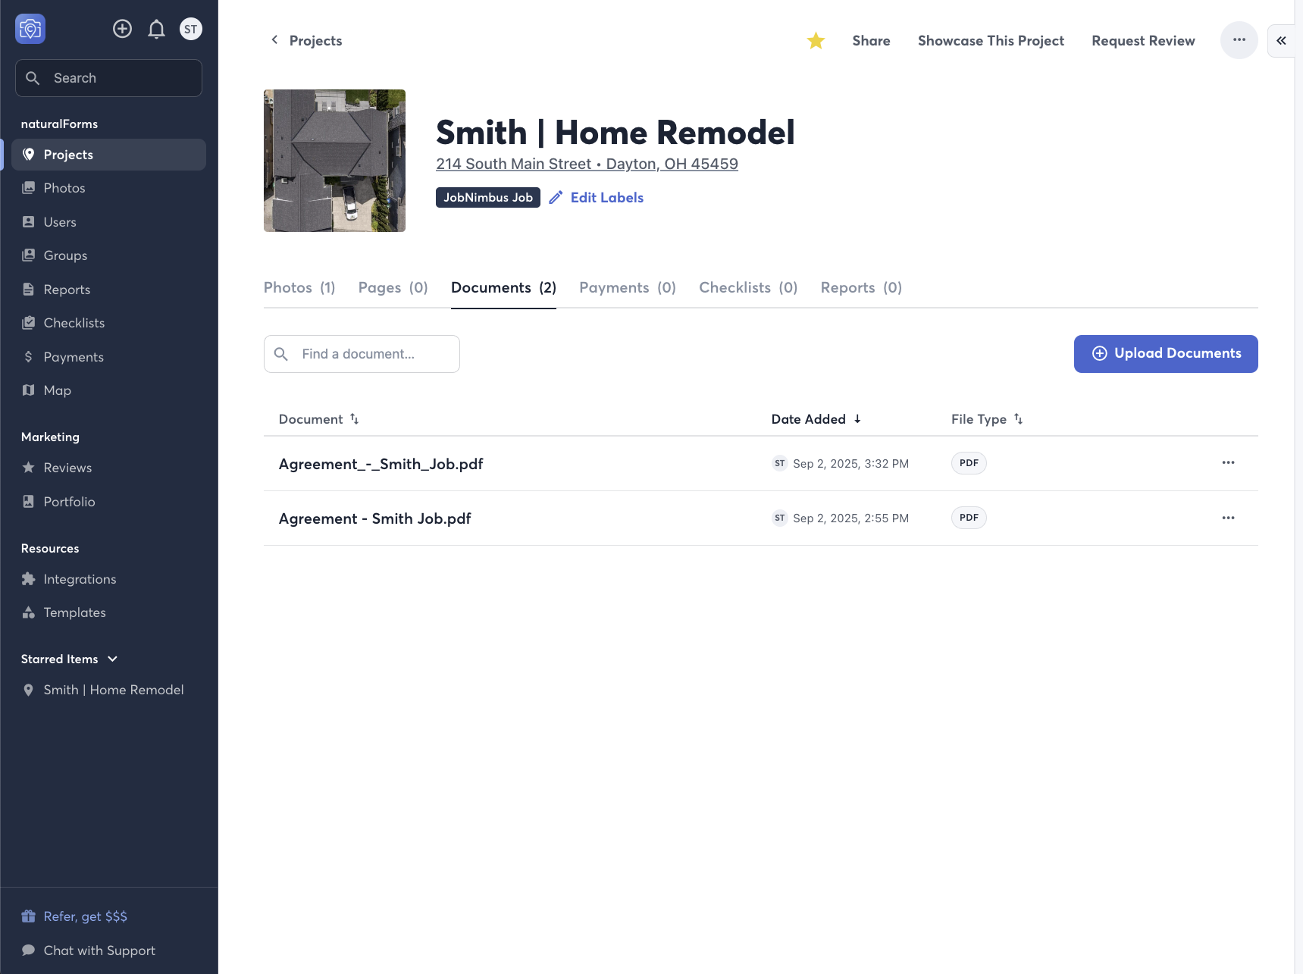
Task: Sort by the Document column
Action: coord(319,419)
